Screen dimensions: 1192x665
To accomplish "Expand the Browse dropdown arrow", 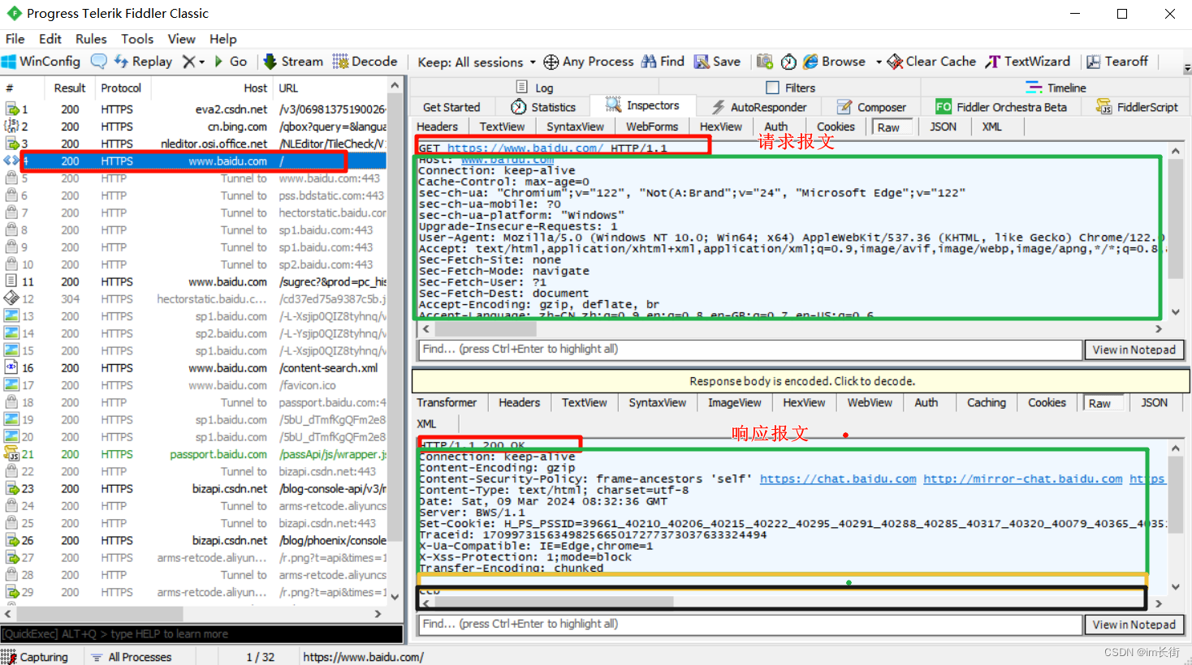I will [879, 62].
